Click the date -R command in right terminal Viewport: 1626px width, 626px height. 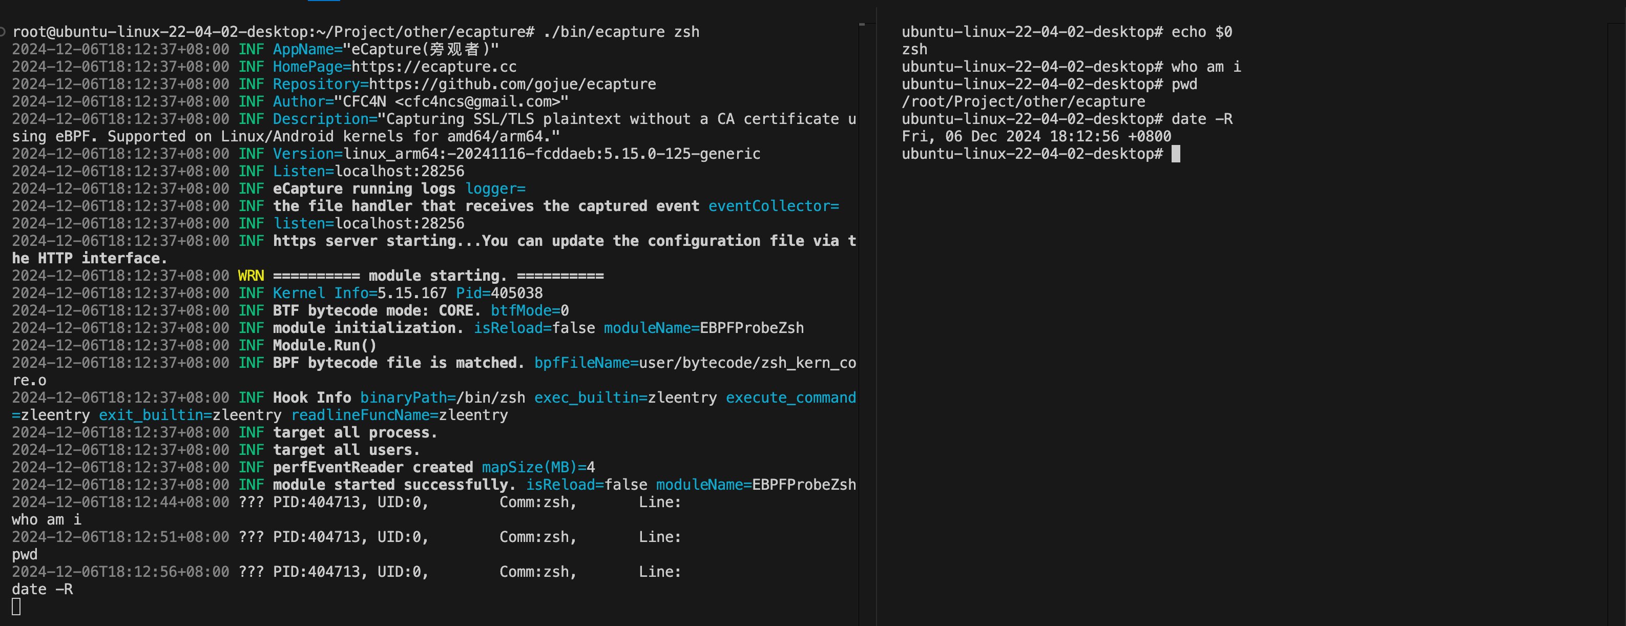tap(1201, 119)
